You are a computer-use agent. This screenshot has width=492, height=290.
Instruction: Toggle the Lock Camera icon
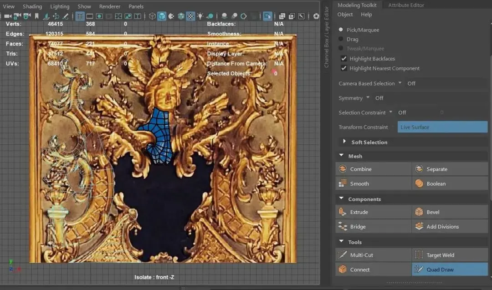click(x=18, y=16)
